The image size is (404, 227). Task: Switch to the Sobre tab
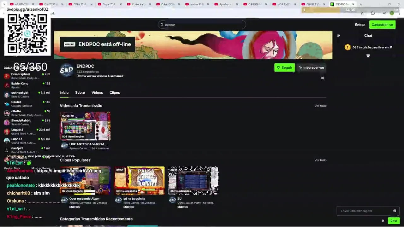(x=80, y=92)
